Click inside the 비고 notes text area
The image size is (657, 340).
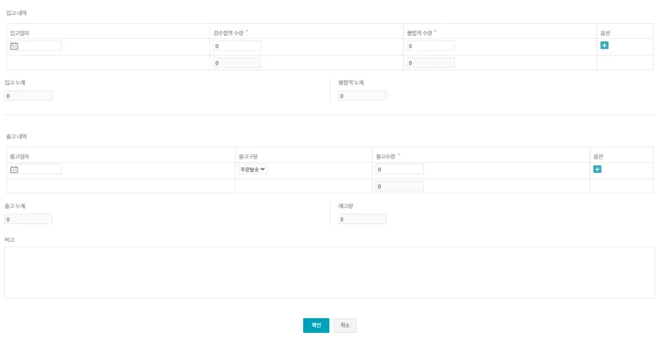(x=329, y=272)
